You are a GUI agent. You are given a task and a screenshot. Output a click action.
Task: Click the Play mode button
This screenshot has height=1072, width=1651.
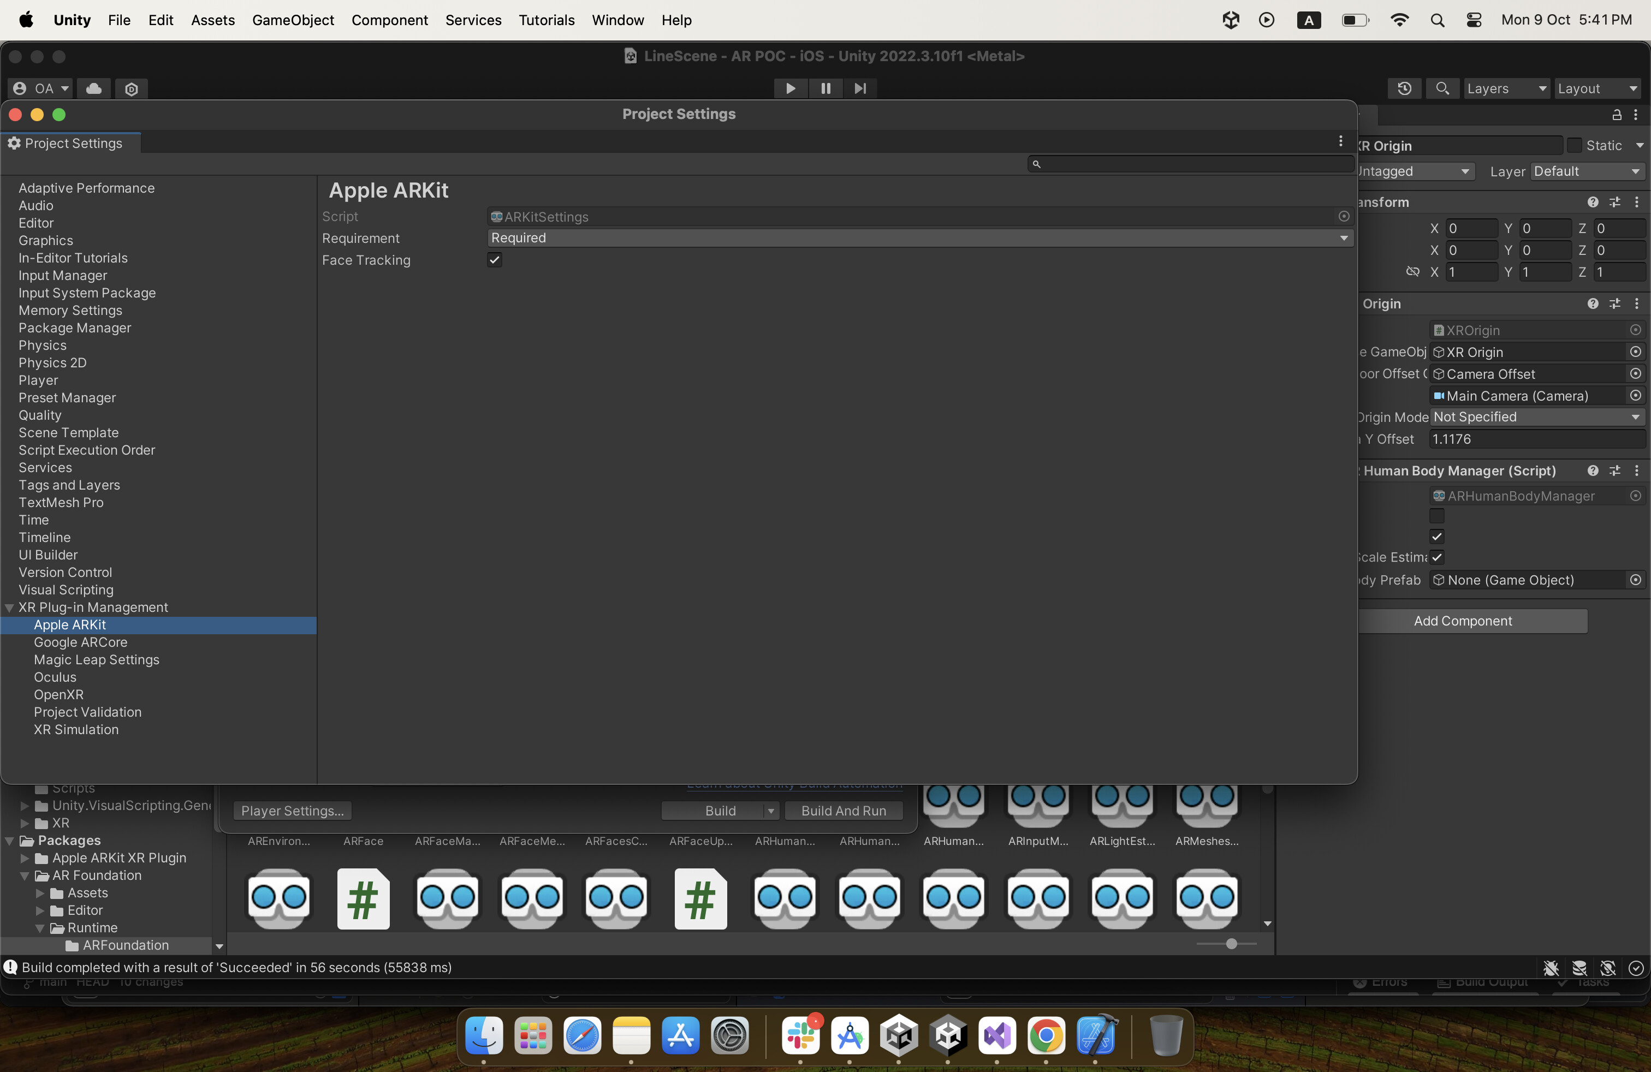[790, 88]
